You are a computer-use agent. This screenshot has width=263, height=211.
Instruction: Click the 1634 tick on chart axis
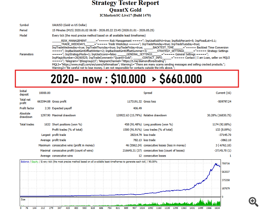(217, 208)
